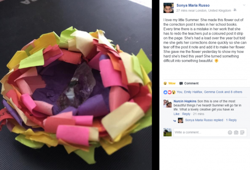Image resolution: width=250 pixels, height=170 pixels.
Task: Click the friends audience privacy icon
Action: tap(235, 10)
